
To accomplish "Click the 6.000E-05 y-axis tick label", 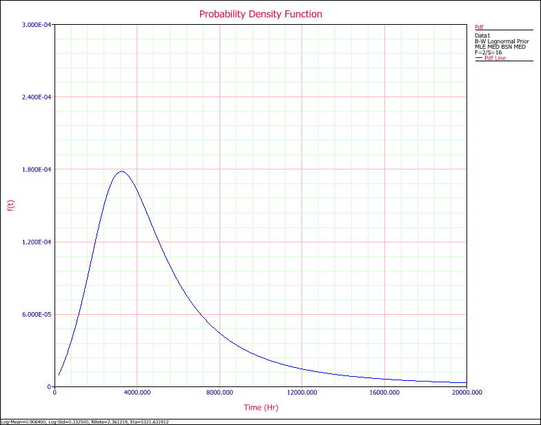I will click(37, 315).
